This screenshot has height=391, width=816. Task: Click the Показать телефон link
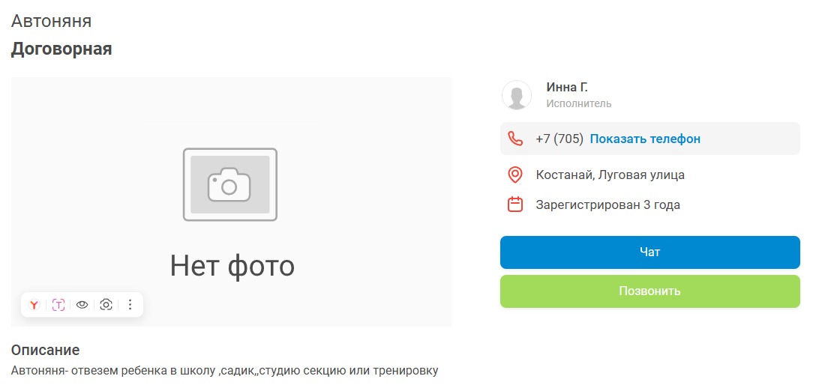tap(645, 139)
